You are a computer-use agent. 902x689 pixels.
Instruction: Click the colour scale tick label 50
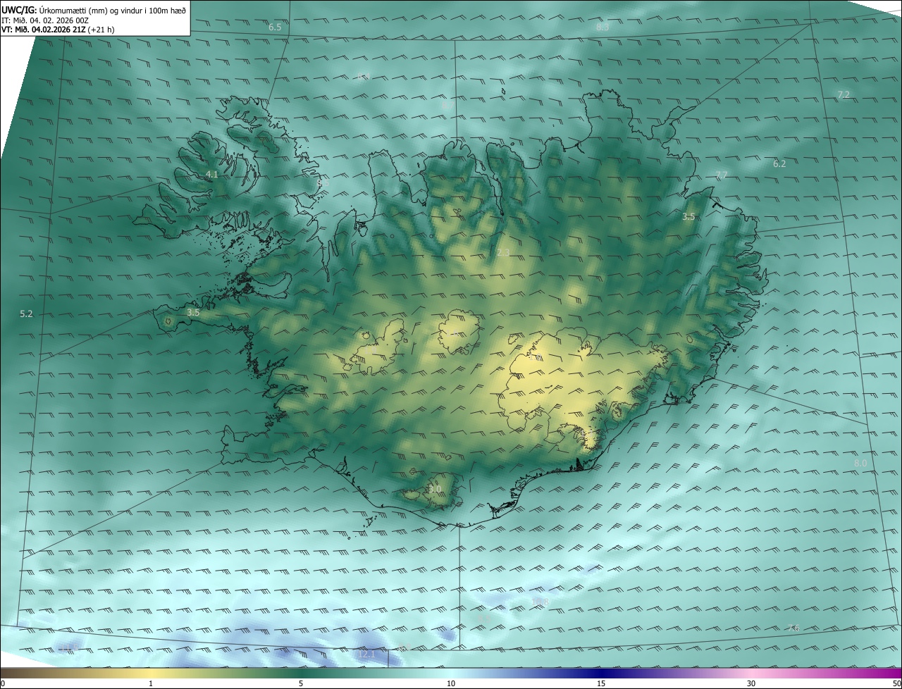[x=897, y=683]
